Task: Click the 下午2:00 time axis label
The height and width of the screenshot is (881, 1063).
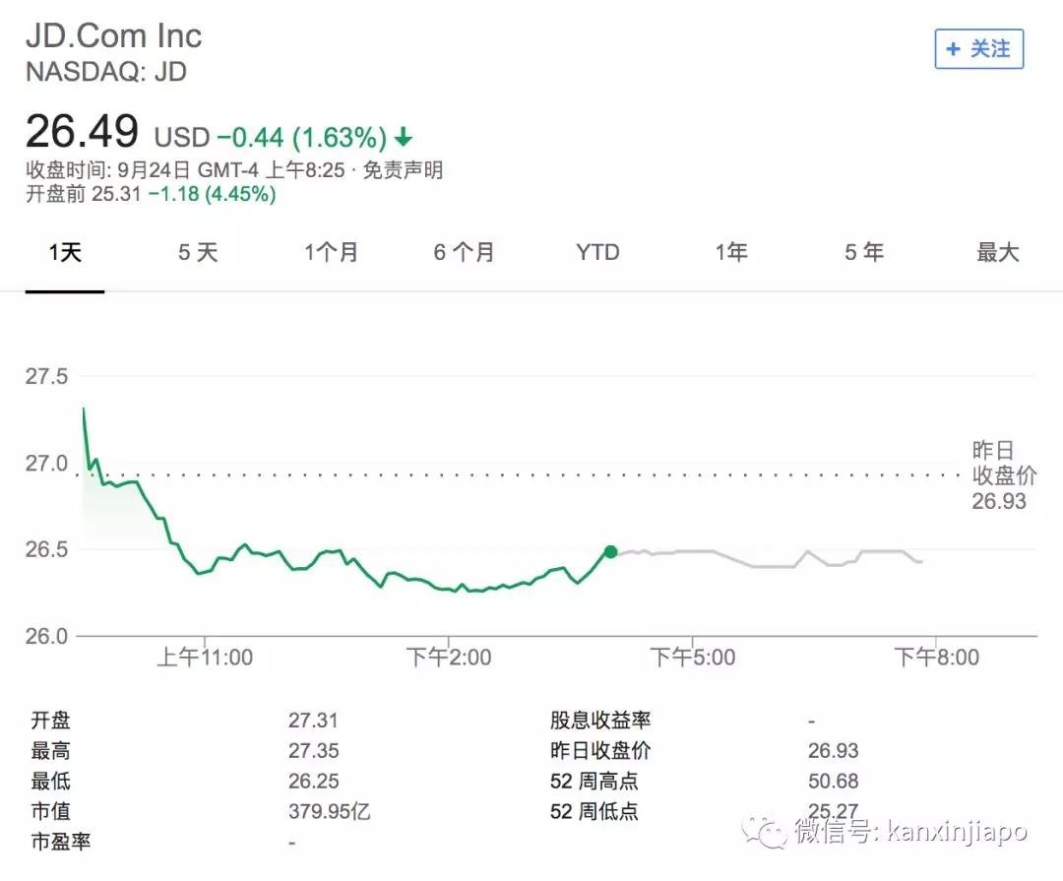Action: 448,658
